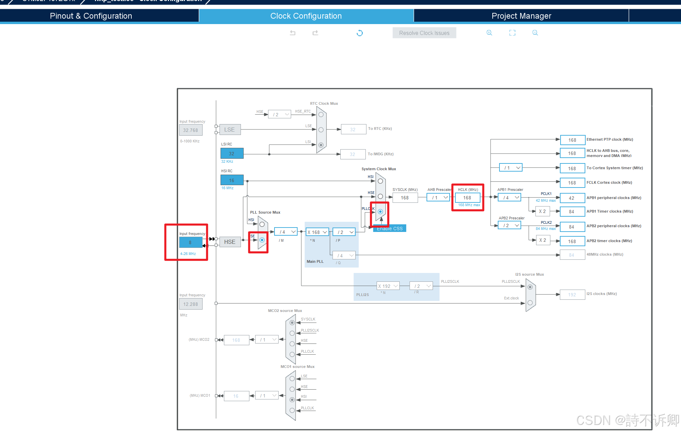Select PLLCLK in System Clock Mux
The height and width of the screenshot is (432, 681).
click(380, 212)
